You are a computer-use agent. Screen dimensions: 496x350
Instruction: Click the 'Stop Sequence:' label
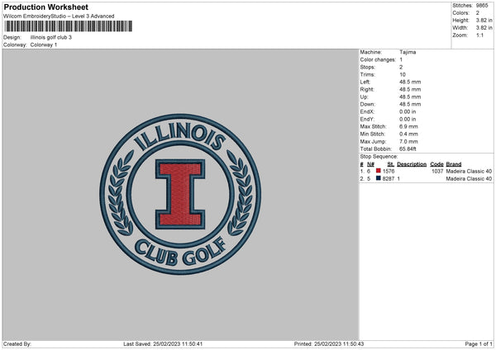[x=379, y=157]
